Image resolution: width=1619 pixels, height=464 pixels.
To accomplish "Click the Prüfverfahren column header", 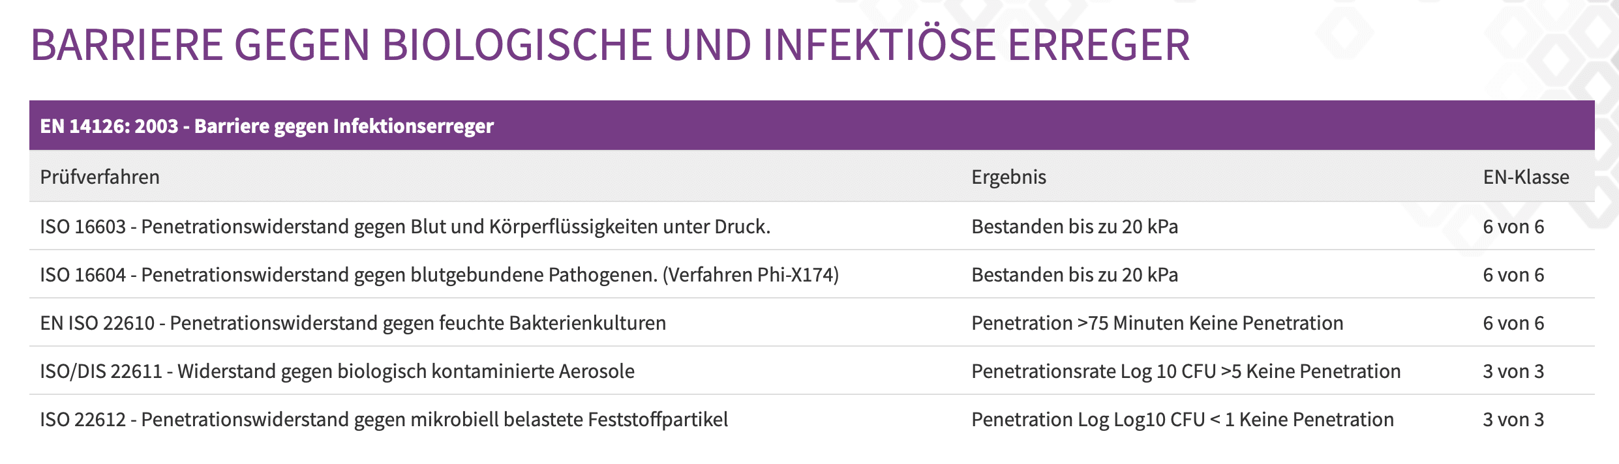I will tap(100, 177).
